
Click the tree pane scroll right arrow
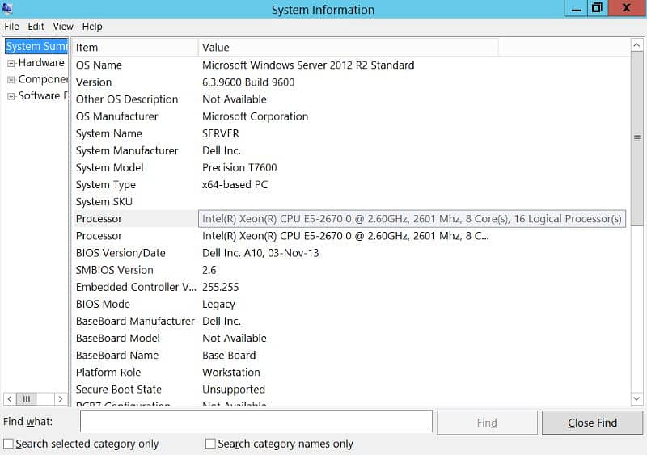coord(60,399)
